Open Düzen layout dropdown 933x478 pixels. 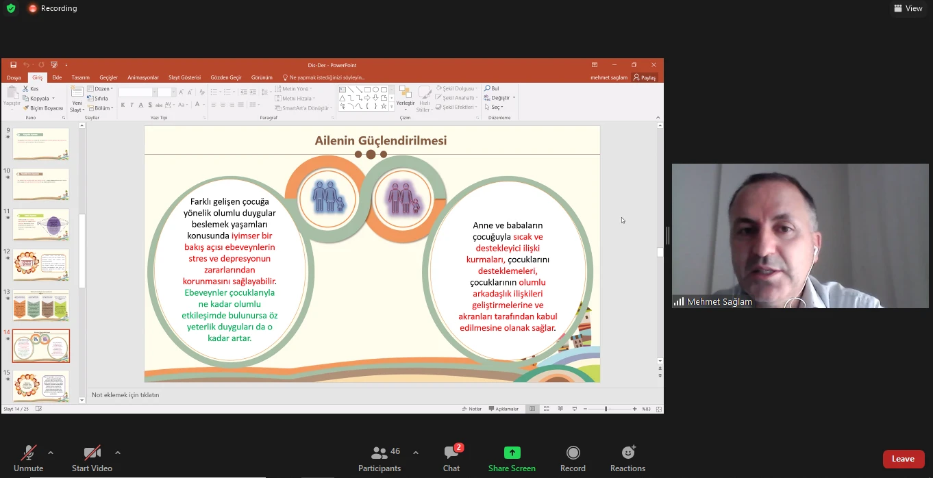[101, 89]
